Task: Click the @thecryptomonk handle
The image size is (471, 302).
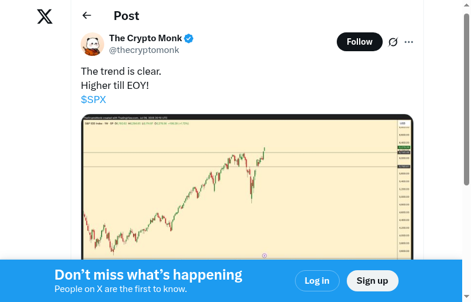Action: (144, 50)
